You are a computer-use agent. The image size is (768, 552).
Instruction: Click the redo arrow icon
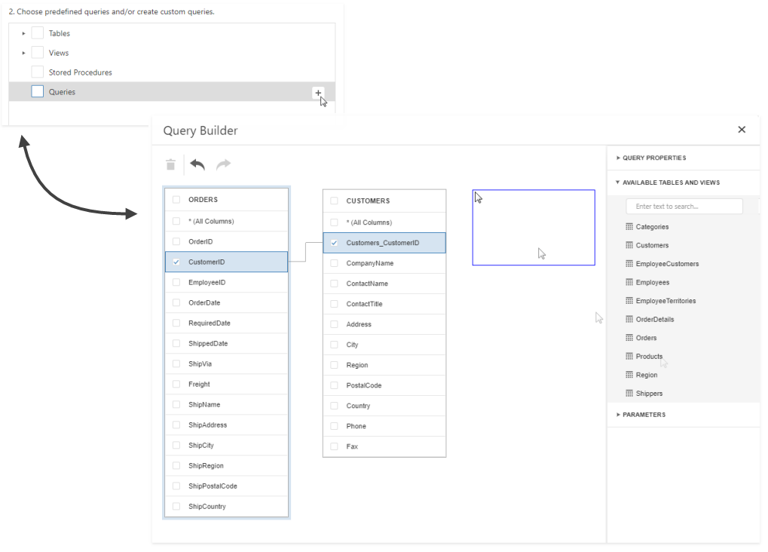tap(223, 164)
